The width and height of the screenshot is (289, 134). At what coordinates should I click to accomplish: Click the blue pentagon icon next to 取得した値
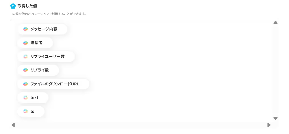(x=13, y=6)
